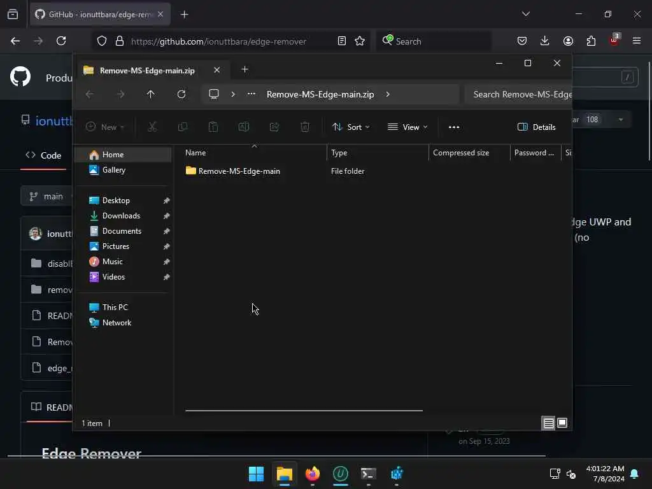Select the Remove-MS-Edge-main folder
Image resolution: width=652 pixels, height=489 pixels.
pos(233,171)
